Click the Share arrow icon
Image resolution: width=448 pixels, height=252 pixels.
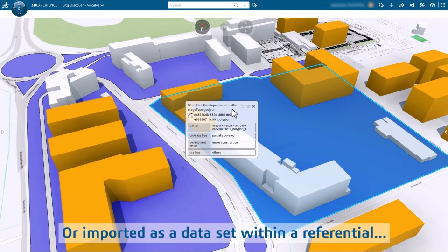[402, 5]
